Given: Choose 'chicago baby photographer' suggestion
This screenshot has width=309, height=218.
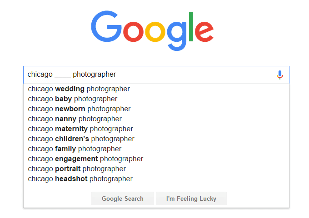Looking at the screenshot, I should [x=72, y=99].
